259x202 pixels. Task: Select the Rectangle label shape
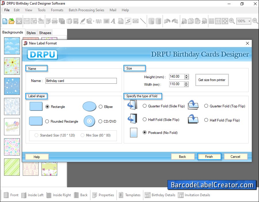(47, 107)
